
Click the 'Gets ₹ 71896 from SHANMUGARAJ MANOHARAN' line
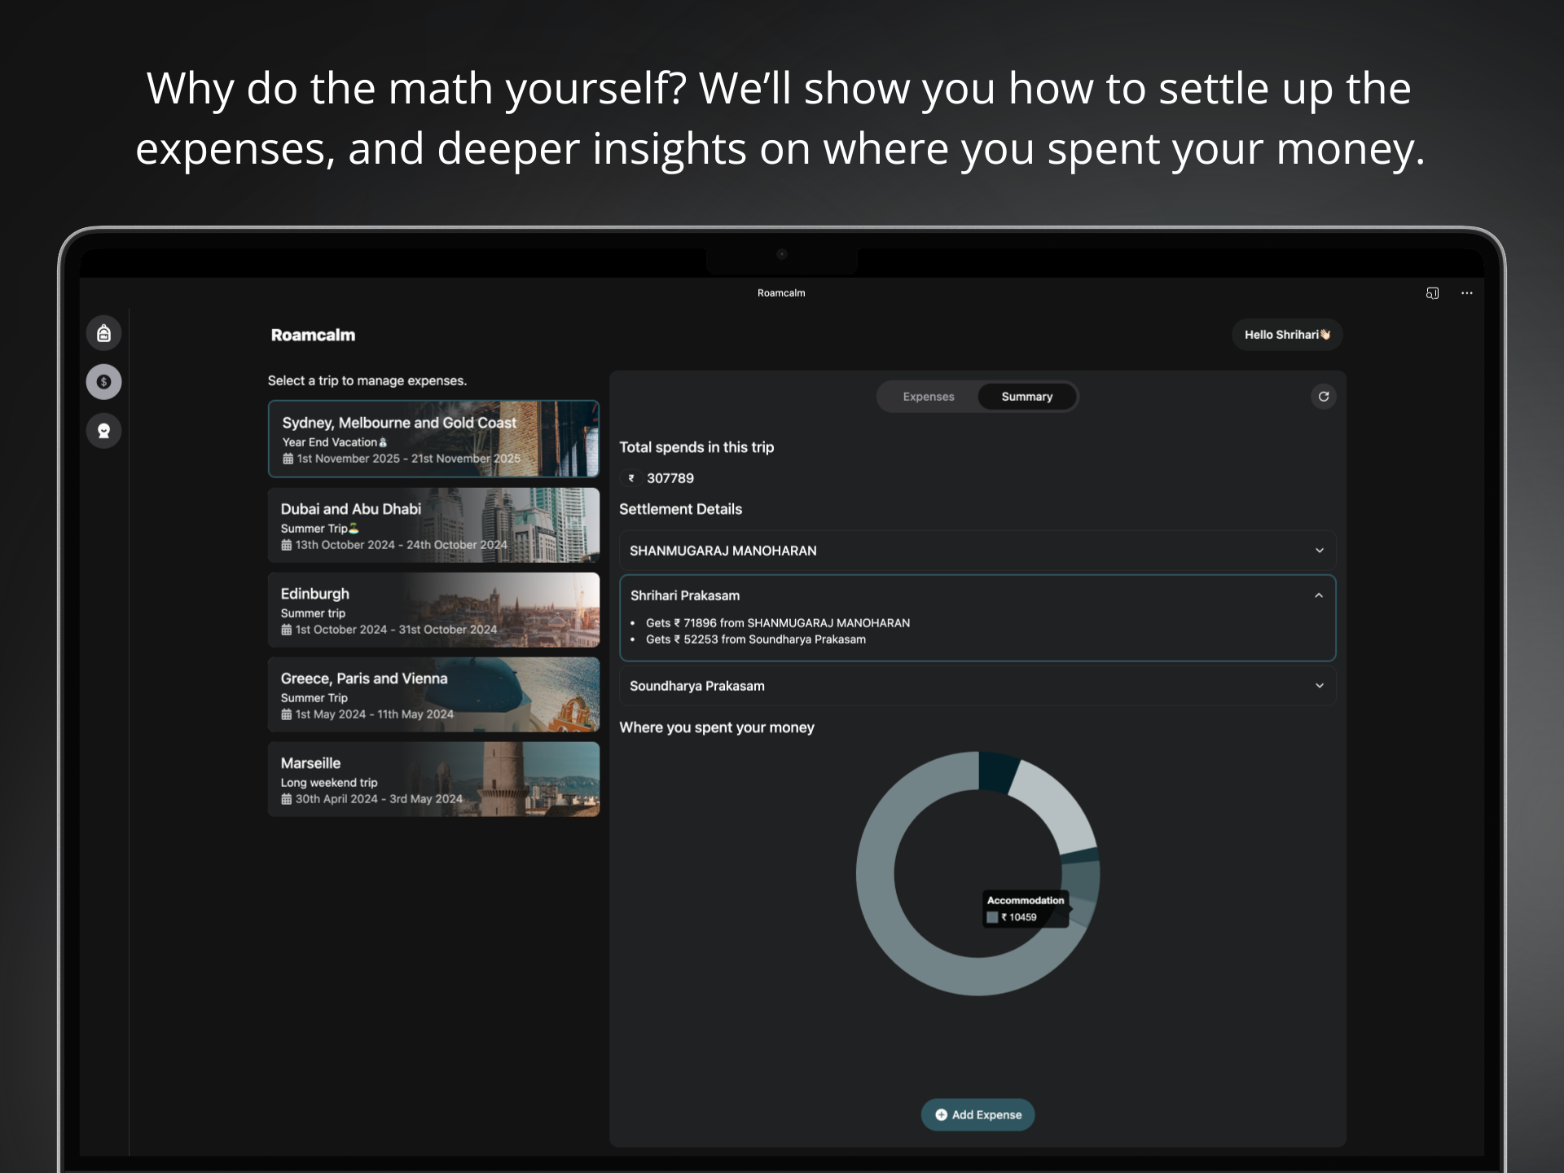tap(778, 623)
